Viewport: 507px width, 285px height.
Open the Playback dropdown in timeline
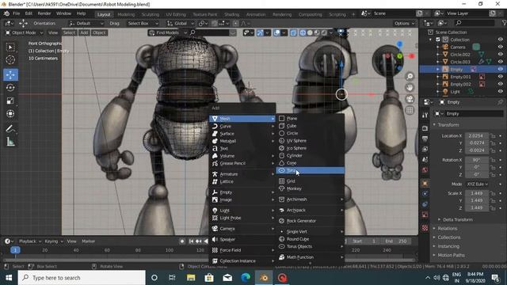tap(30, 241)
